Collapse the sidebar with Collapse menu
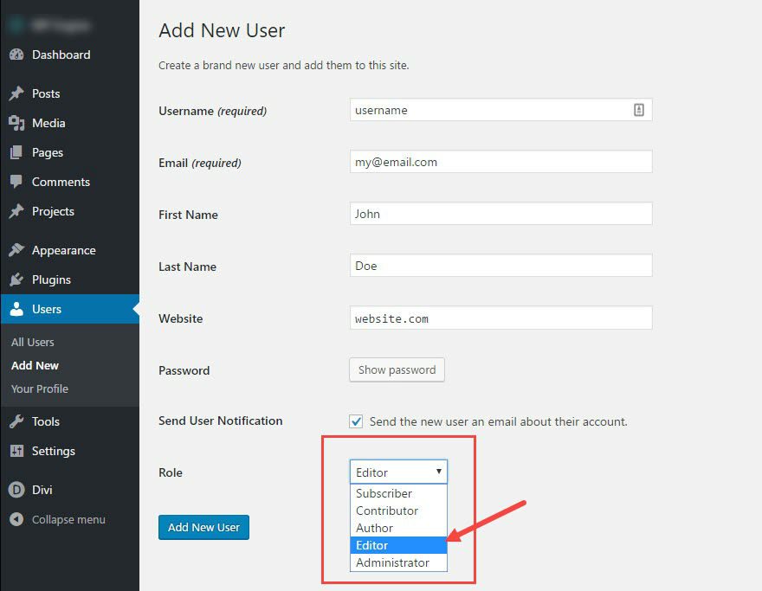 (x=68, y=519)
